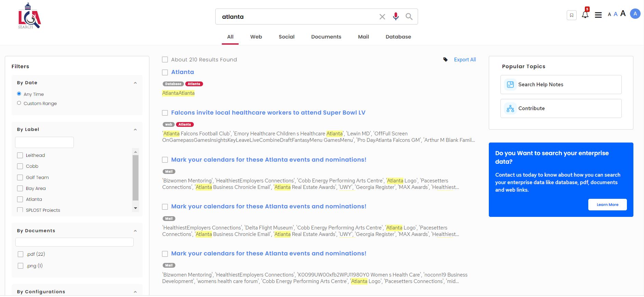644x297 pixels.
Task: Run search with the magnifier icon
Action: [409, 16]
